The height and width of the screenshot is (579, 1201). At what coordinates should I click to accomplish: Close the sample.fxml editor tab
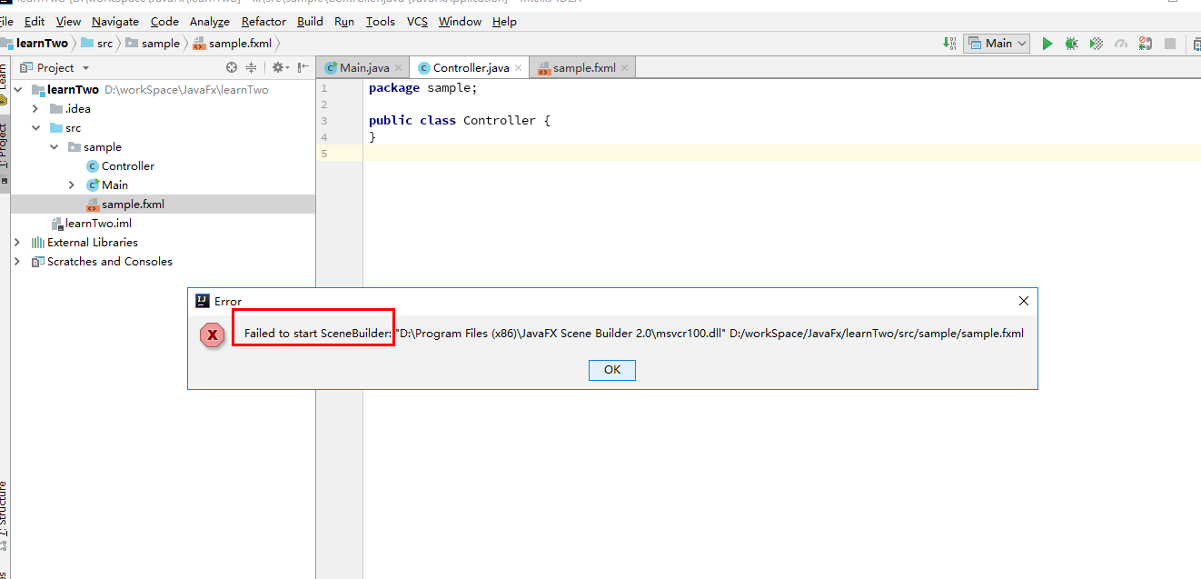tap(624, 68)
